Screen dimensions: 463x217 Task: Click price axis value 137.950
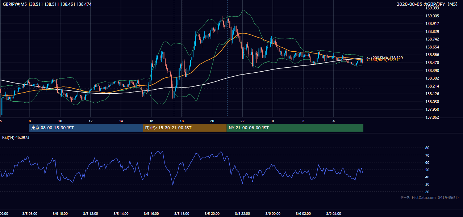(433, 109)
